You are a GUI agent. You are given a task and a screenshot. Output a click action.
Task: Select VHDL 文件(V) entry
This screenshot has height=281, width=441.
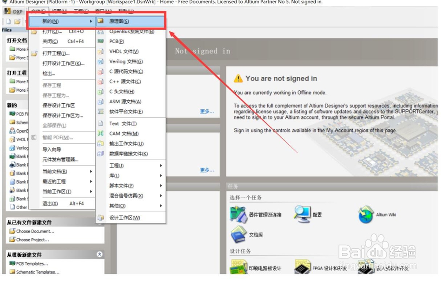click(124, 52)
